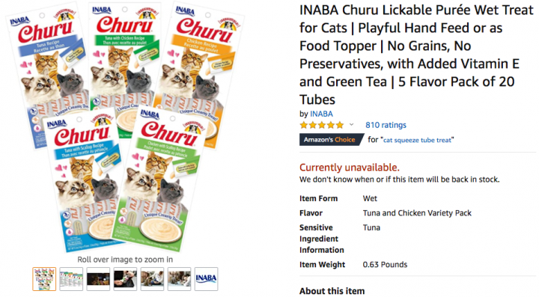
Task: Select the dark video-style third thumbnail
Action: (x=98, y=279)
